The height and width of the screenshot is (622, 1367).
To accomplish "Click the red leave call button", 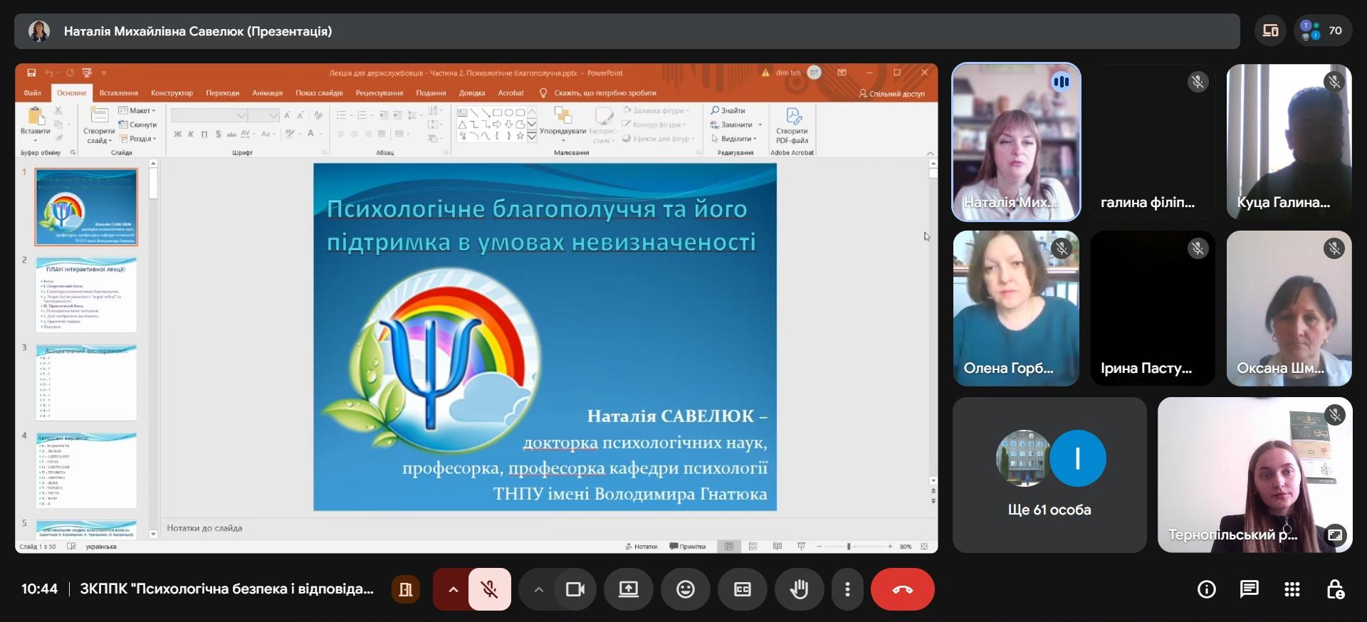I will 902,589.
